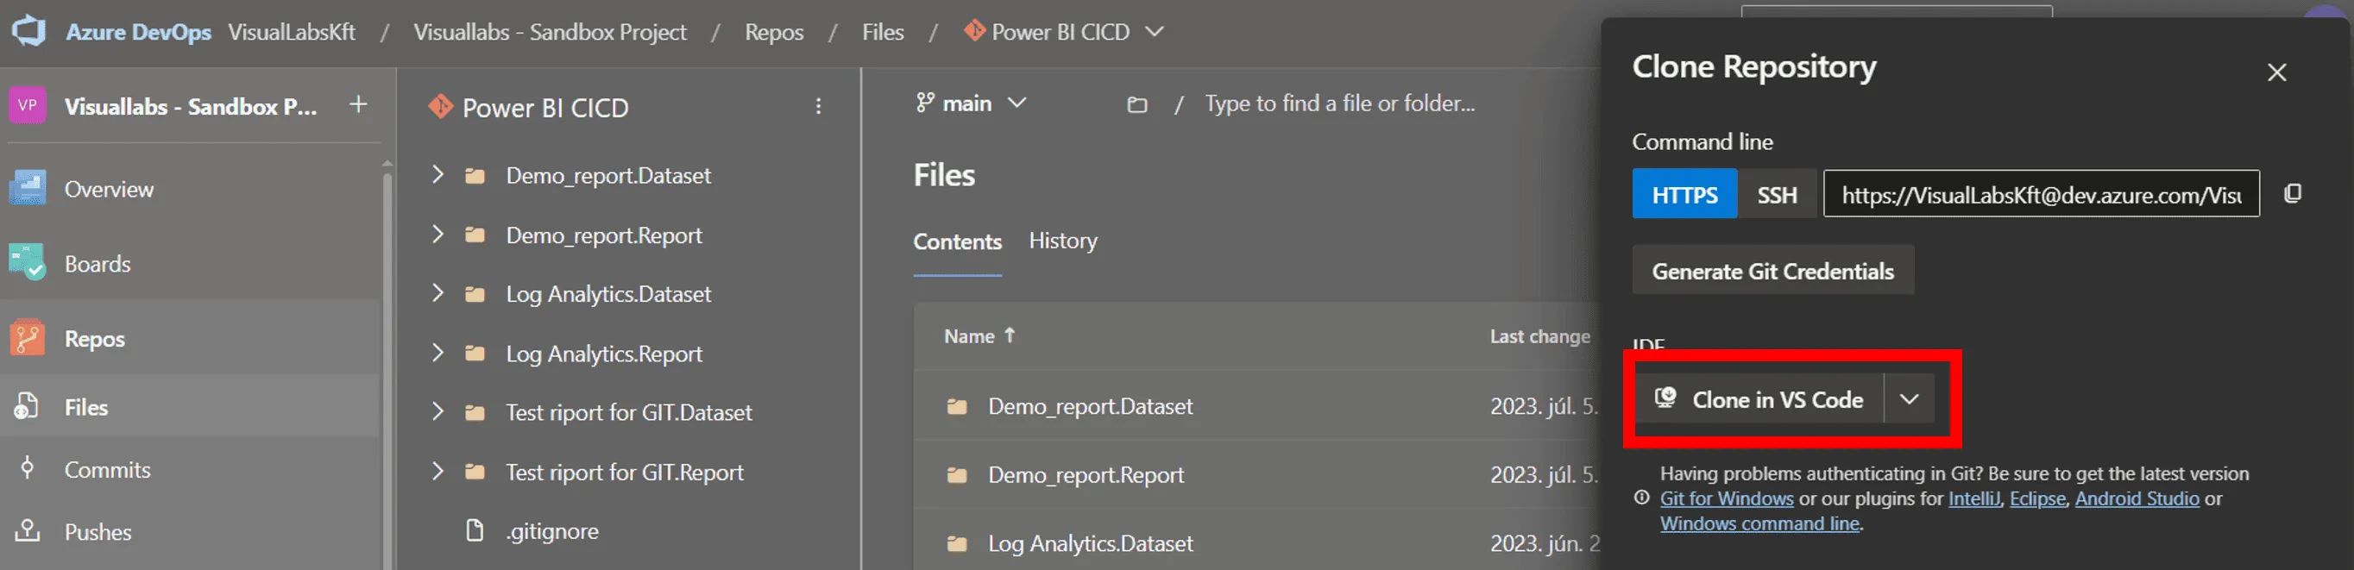Switch to the Contents tab
2354x570 pixels.
[x=958, y=242]
